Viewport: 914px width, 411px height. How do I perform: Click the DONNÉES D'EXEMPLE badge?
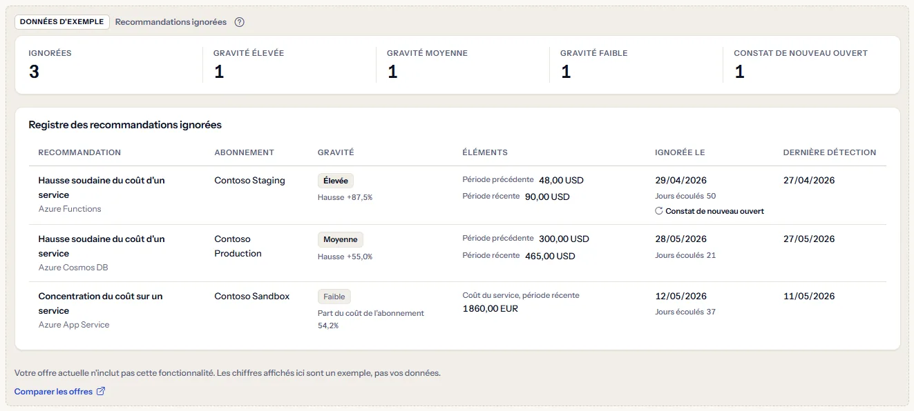(62, 21)
